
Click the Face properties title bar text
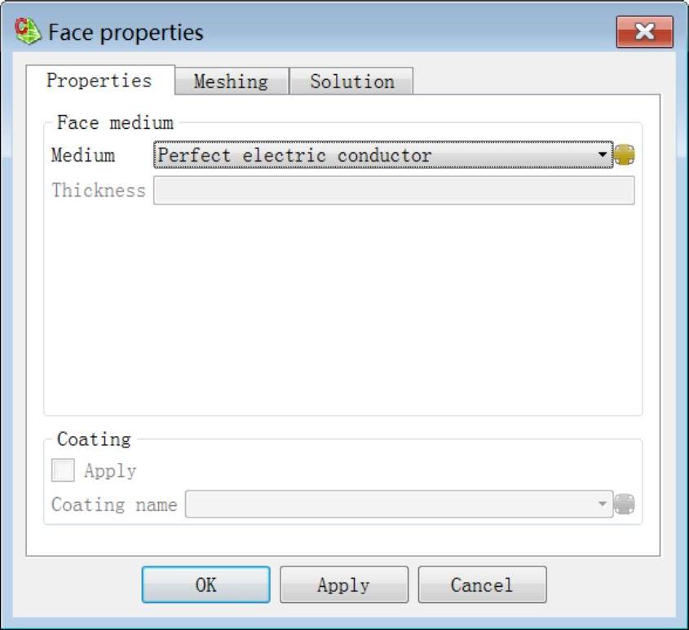[126, 33]
